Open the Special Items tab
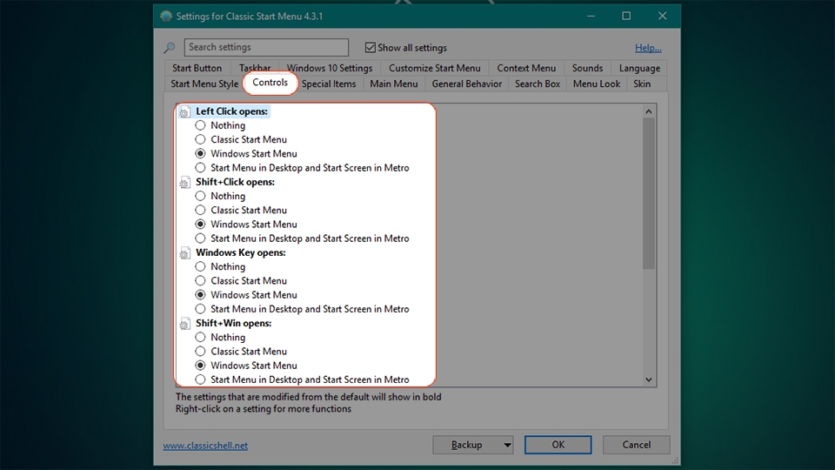Viewport: 835px width, 470px height. tap(329, 84)
